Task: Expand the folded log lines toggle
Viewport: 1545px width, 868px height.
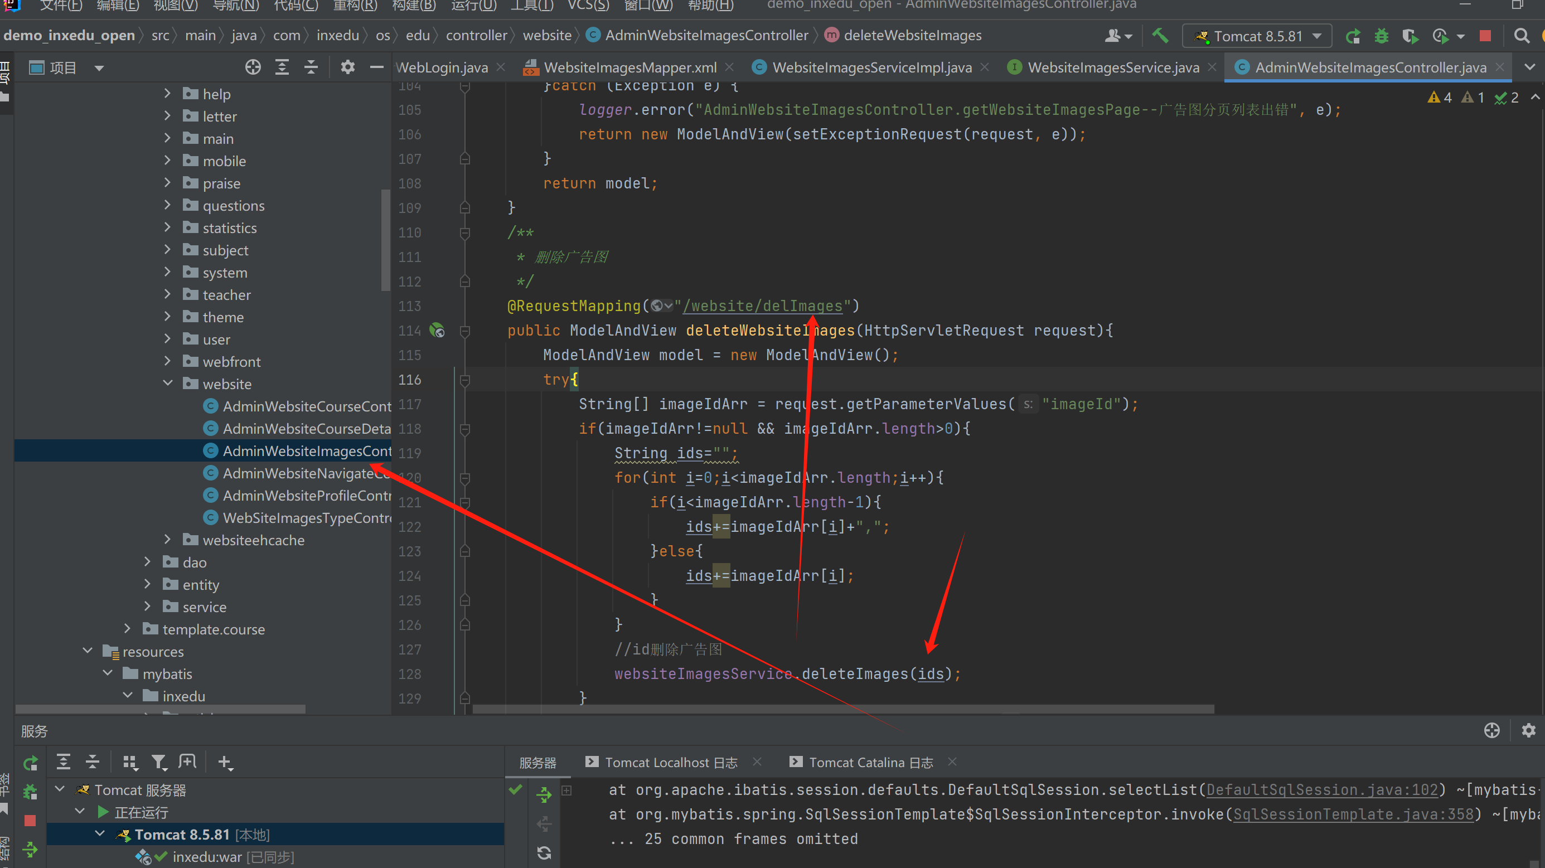Action: click(x=566, y=791)
